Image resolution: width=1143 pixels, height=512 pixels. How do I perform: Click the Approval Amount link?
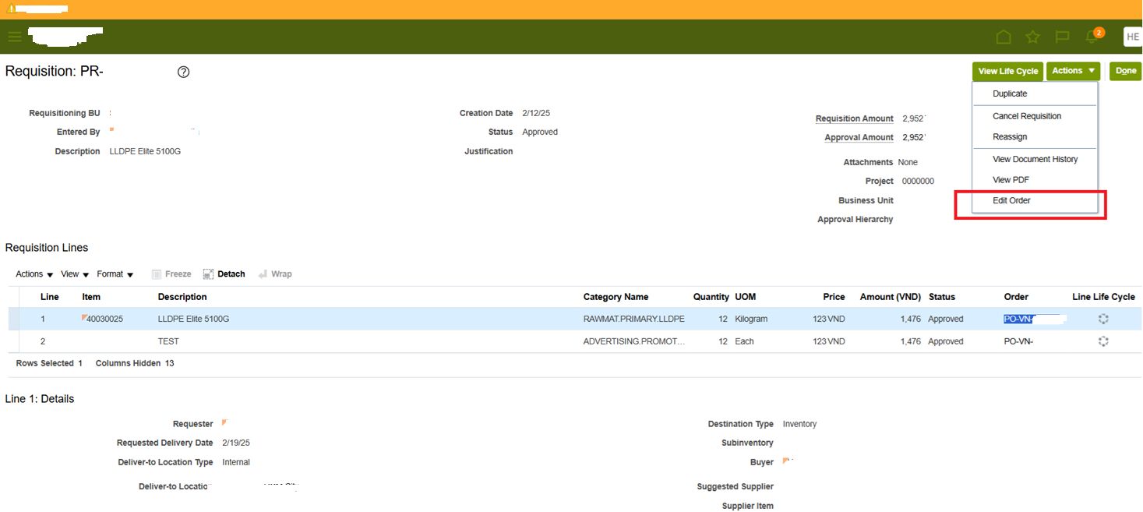click(x=859, y=137)
